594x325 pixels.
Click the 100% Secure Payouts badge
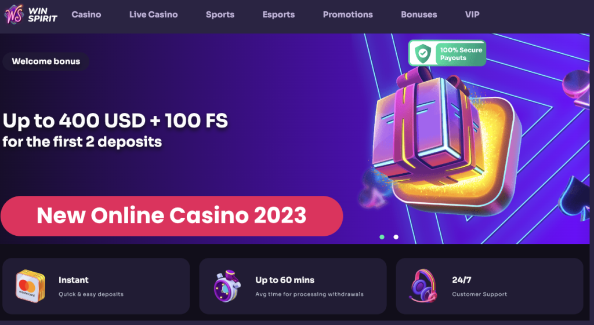(447, 53)
